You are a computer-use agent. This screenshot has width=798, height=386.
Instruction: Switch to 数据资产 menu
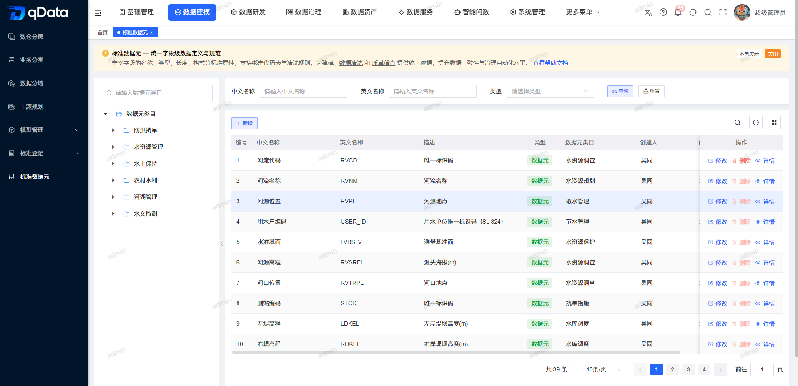(x=360, y=12)
